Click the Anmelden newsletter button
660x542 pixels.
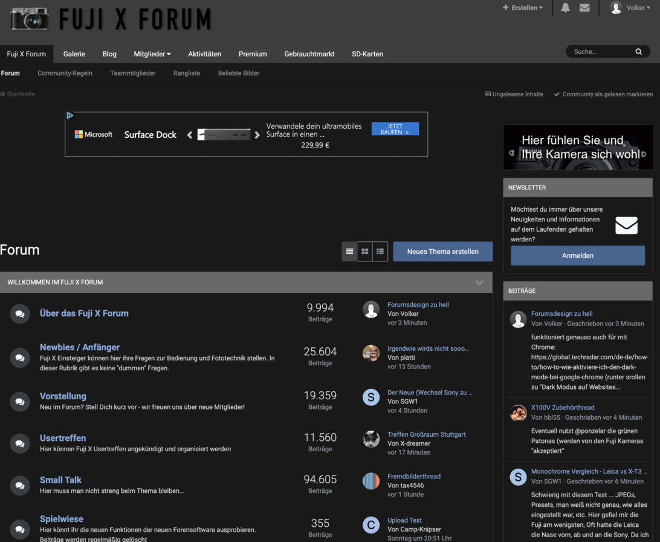(x=577, y=255)
